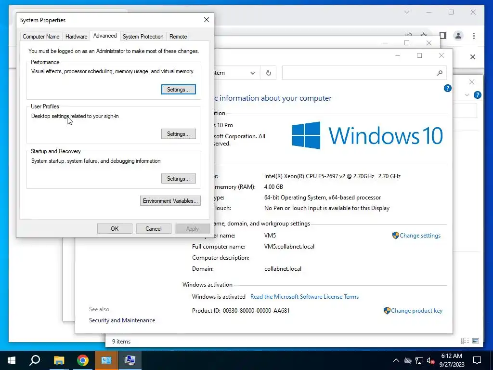Click 9 items status bar text
This screenshot has width=493, height=370.
(121, 342)
